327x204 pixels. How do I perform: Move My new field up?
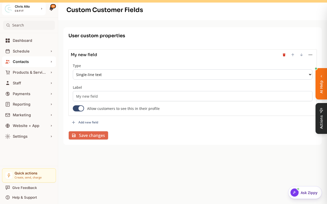[293, 55]
